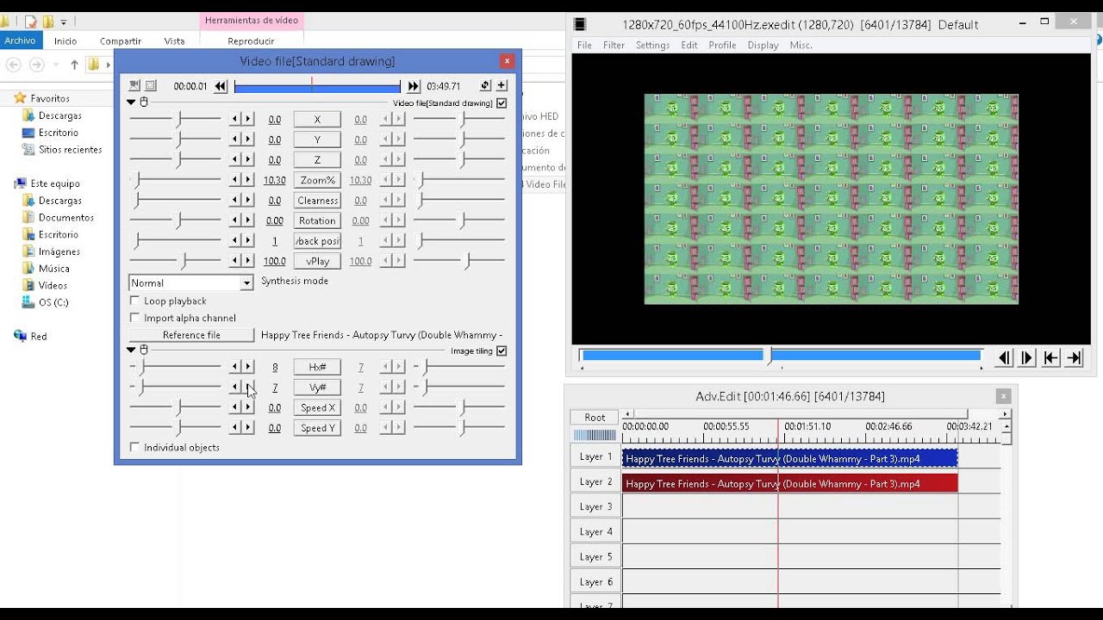Screen dimensions: 1103x620
Task: Go back in File Explorer
Action: 13,65
